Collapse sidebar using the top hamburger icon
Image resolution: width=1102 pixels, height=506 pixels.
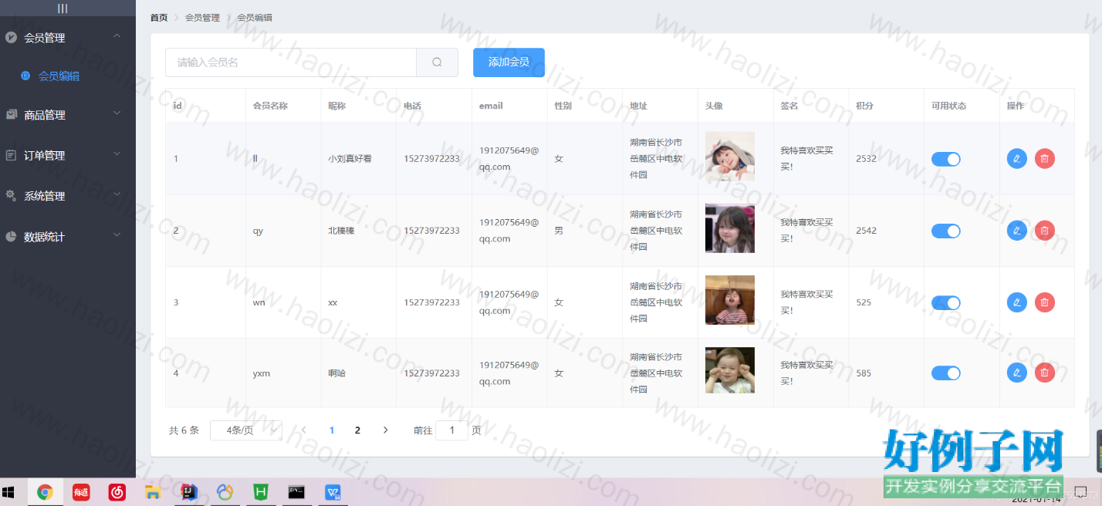tap(63, 8)
